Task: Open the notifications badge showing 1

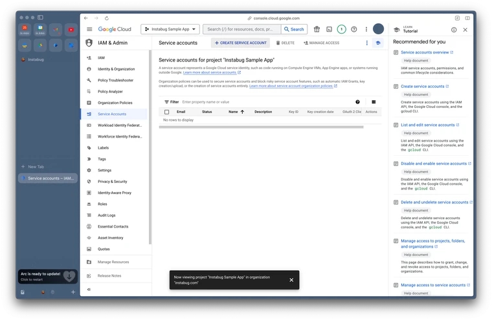Action: click(x=341, y=29)
